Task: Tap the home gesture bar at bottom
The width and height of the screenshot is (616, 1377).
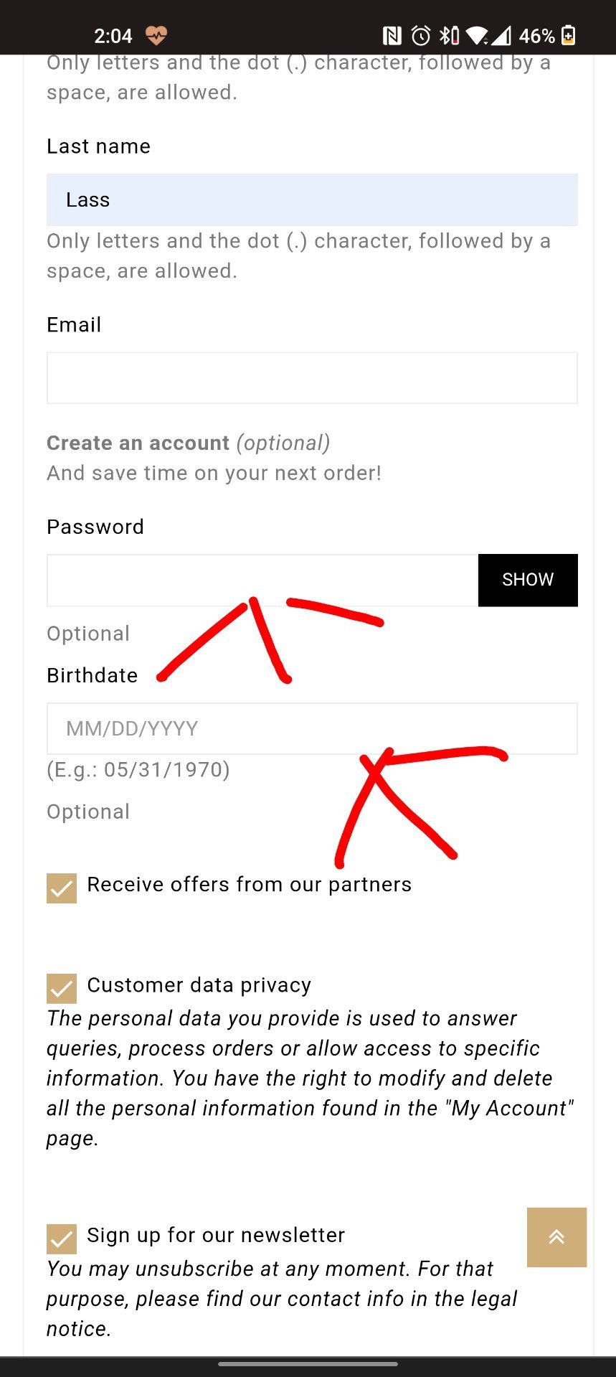Action: [x=308, y=1363]
